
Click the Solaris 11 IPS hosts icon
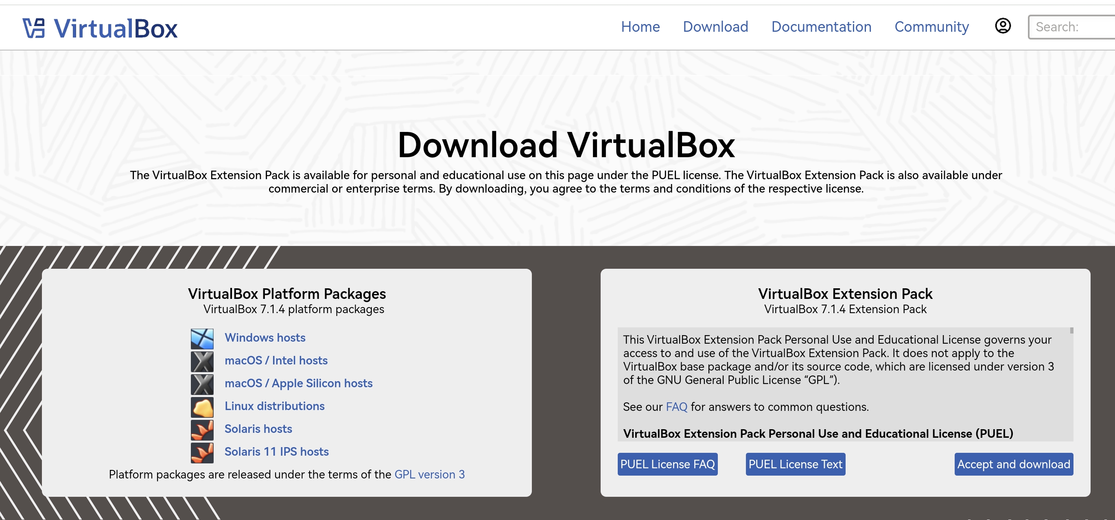[201, 451]
